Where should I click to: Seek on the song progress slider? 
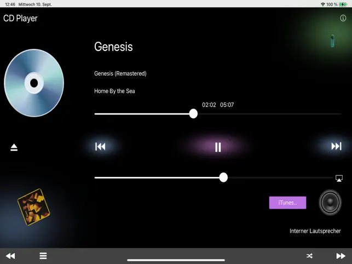218,114
